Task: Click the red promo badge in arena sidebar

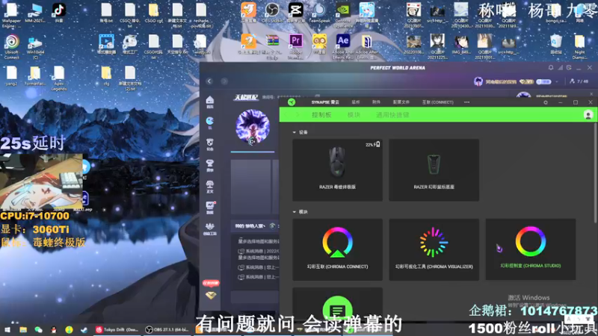Action: tap(211, 283)
